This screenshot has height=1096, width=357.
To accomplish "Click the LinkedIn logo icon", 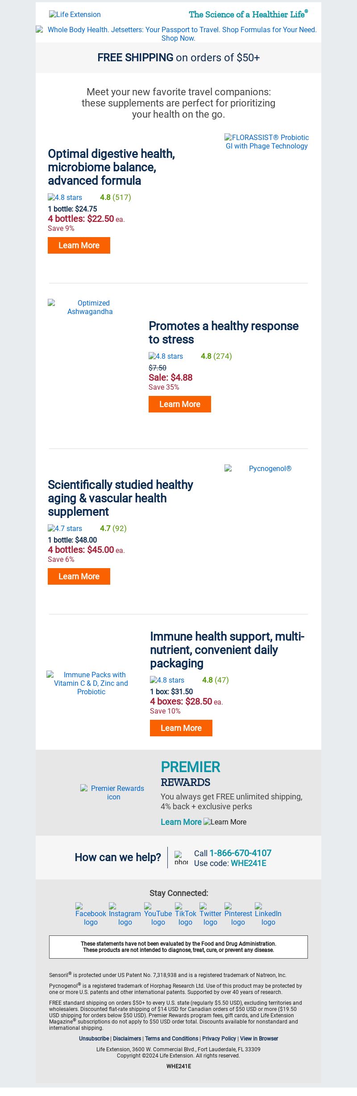I will (268, 914).
